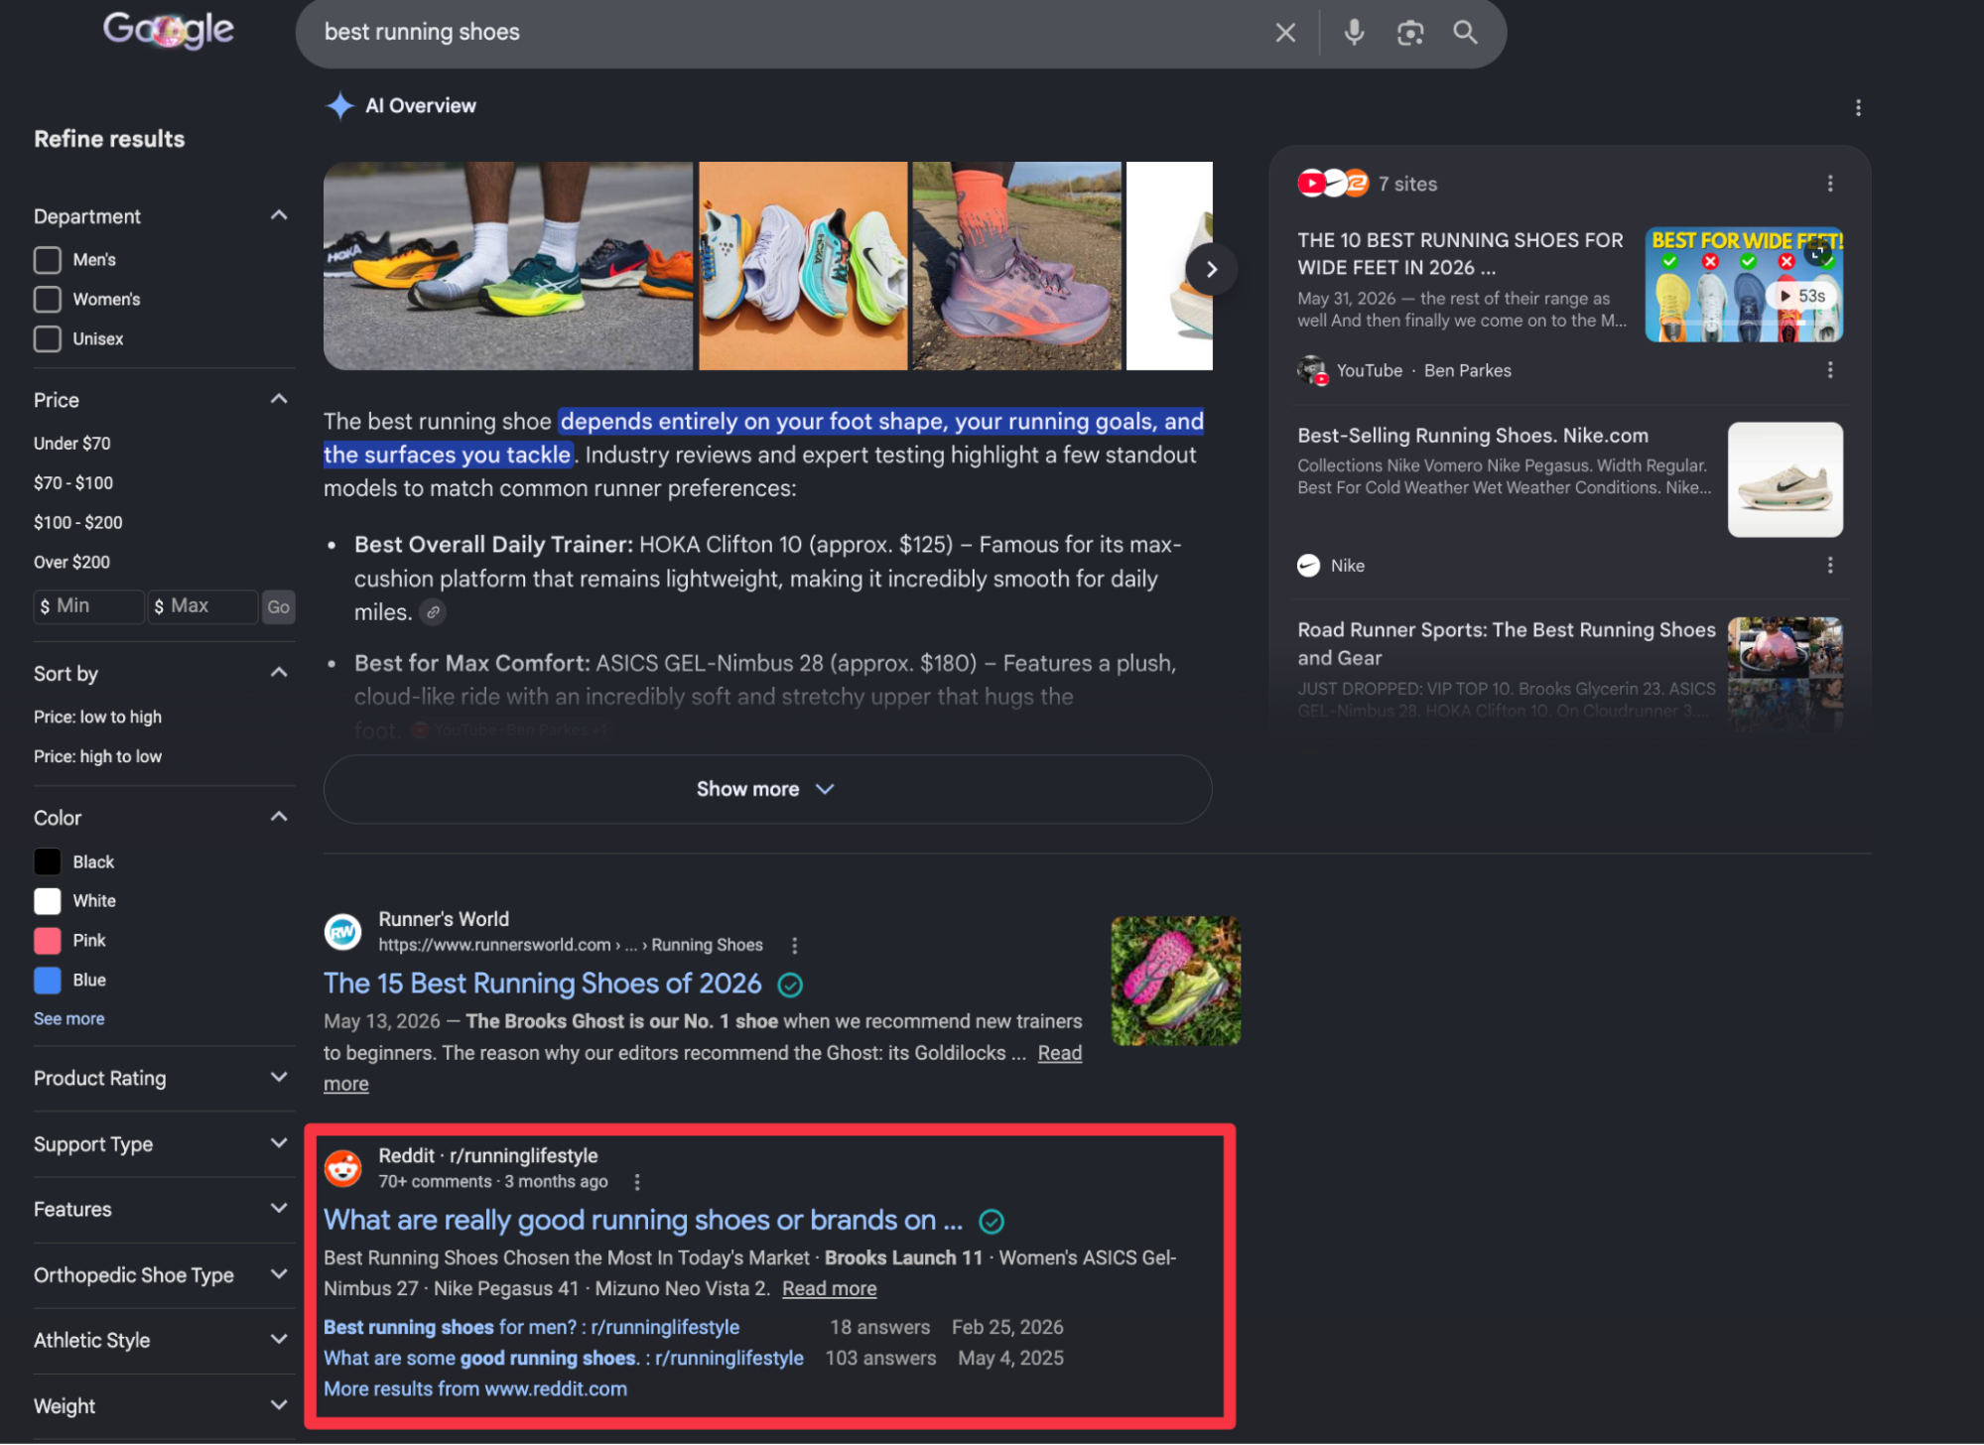The image size is (1984, 1445).
Task: Click into the $ Min price field
Action: 89,606
